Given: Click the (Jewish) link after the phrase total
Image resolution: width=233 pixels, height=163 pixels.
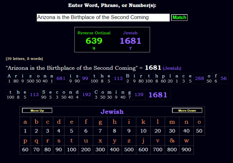Looking at the screenshot, I should point(172,68).
